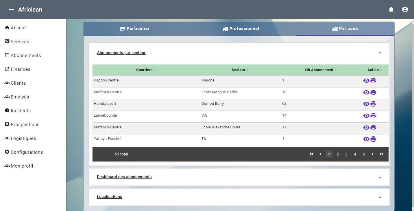414x211 pixels.
Task: Open Incidents in the sidebar
Action: point(18,111)
